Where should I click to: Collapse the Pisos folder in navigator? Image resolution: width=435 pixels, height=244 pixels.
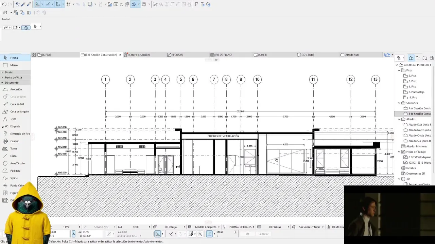tap(399, 70)
